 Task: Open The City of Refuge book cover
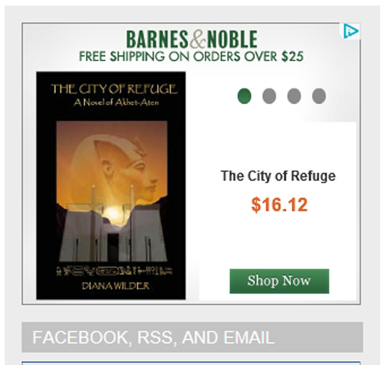pyautogui.click(x=111, y=185)
